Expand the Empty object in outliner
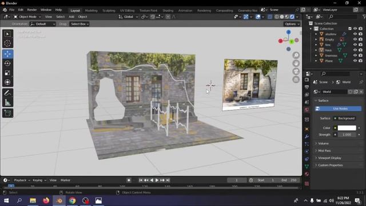The width and height of the screenshot is (366, 206). pyautogui.click(x=316, y=39)
